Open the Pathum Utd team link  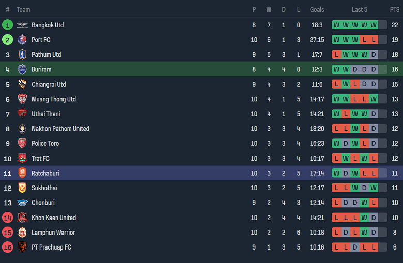tap(46, 54)
